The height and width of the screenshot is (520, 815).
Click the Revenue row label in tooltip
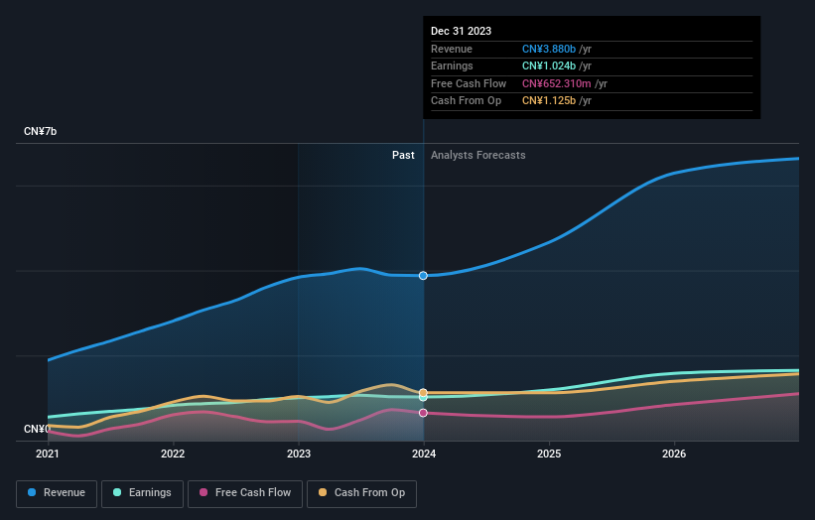click(x=451, y=49)
